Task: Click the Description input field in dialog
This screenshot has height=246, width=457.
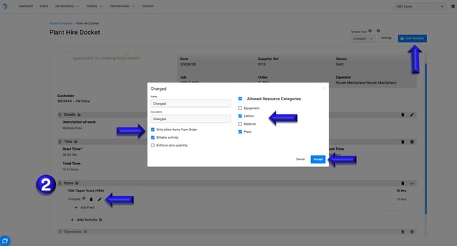Action: click(x=190, y=119)
